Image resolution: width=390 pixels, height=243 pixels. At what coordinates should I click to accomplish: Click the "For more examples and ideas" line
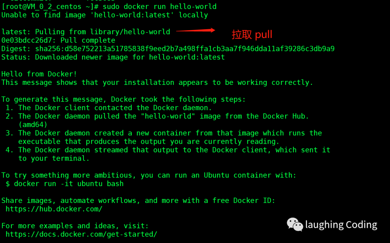(75, 226)
